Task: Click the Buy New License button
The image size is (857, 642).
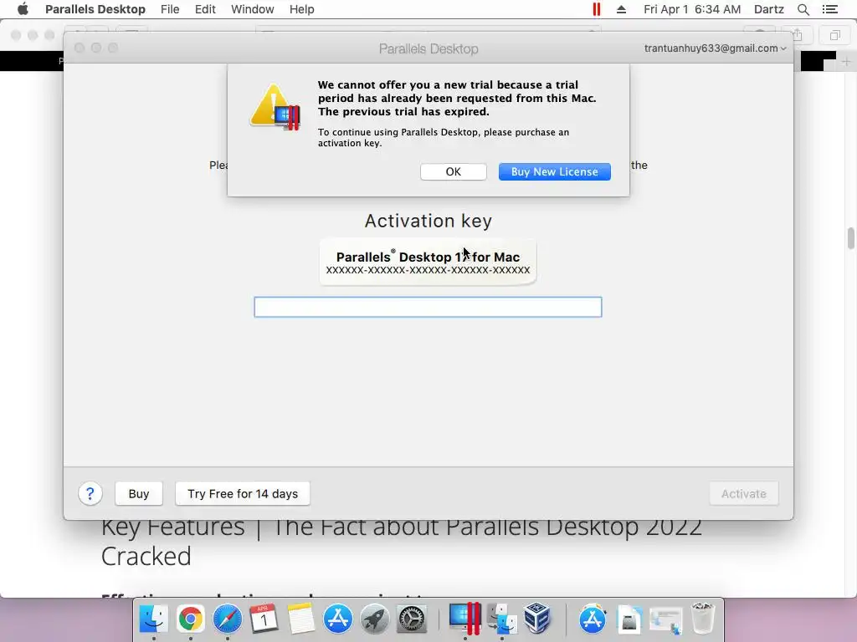Action: [x=554, y=171]
